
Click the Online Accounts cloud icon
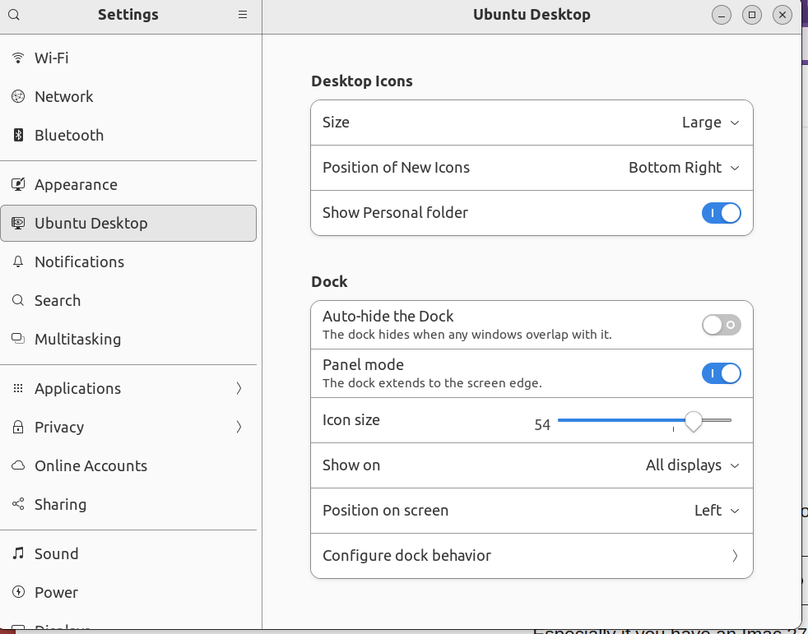point(18,465)
